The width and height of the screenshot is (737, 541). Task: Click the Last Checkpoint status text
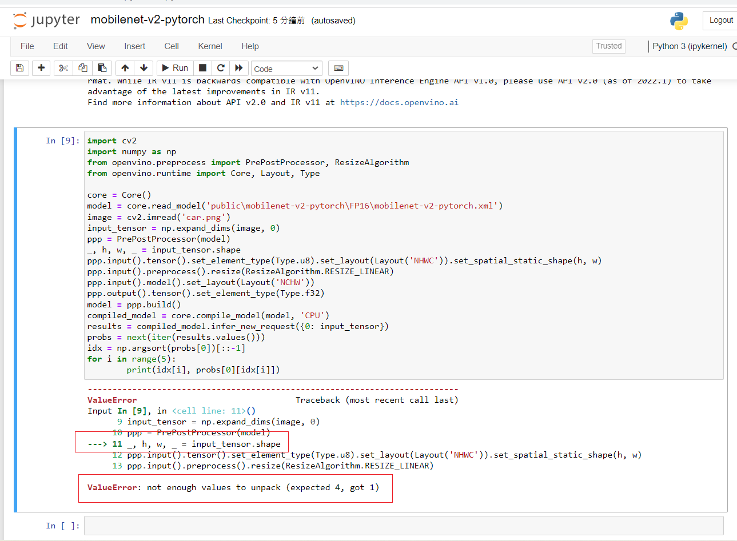[257, 21]
